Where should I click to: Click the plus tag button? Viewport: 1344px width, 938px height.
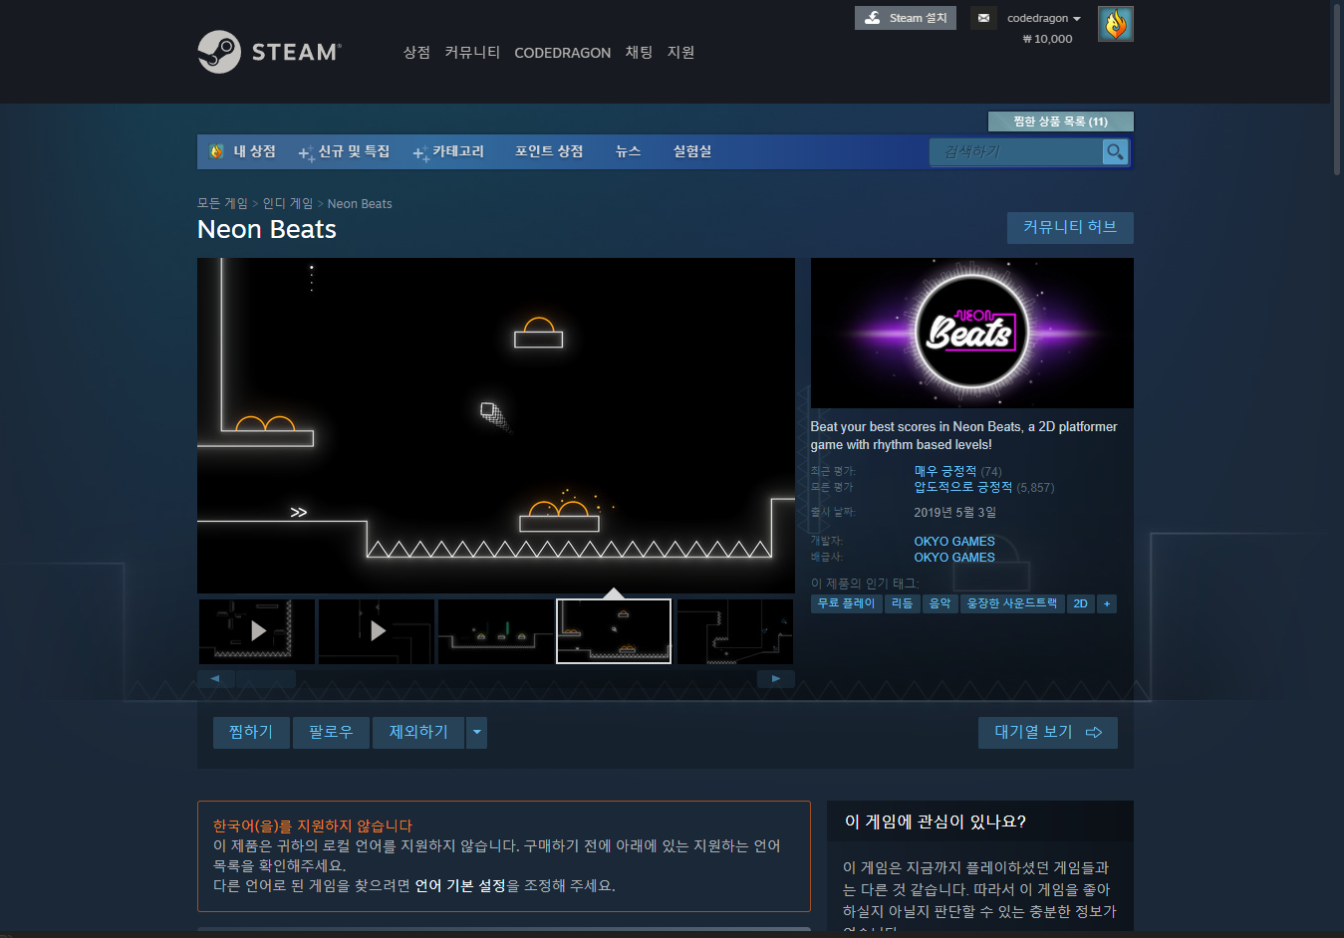1106,603
